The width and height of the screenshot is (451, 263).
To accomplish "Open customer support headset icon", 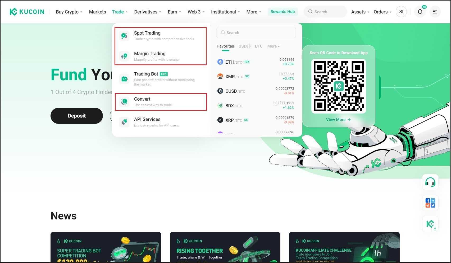I will coord(430,182).
